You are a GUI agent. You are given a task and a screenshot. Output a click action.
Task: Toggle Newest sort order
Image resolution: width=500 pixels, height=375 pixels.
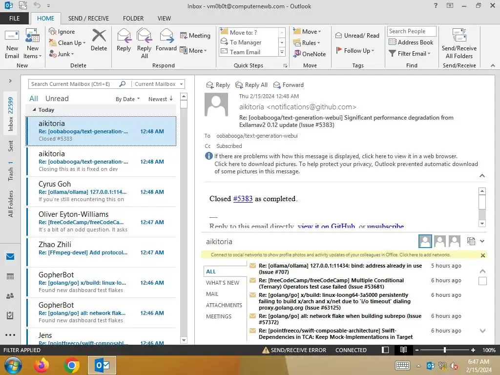tap(160, 99)
